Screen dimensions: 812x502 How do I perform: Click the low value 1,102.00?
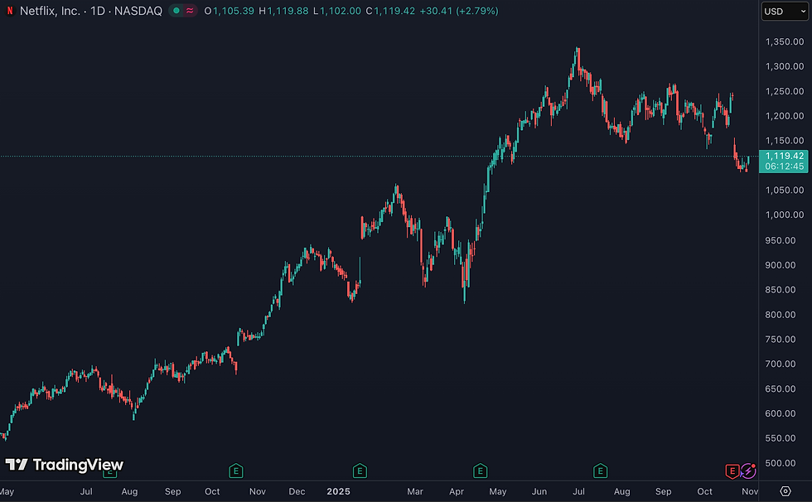341,11
